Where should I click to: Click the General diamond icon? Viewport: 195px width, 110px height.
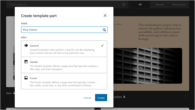(x=26, y=45)
